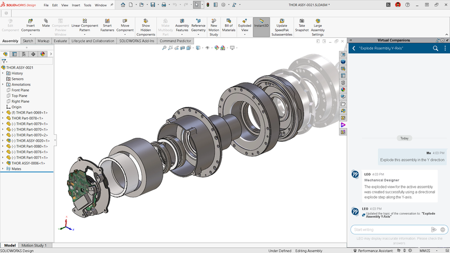
Task: Click Smart Fasteners icon
Action: pos(107,25)
